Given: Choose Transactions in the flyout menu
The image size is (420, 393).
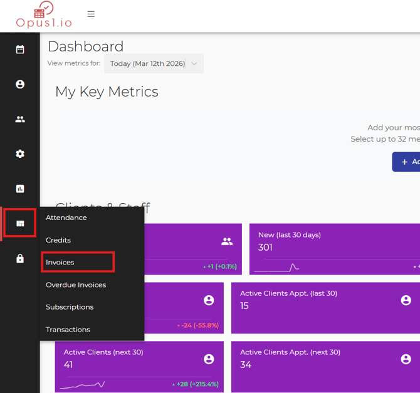Looking at the screenshot, I should (x=68, y=329).
